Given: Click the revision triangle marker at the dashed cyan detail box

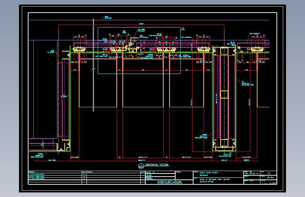Looking at the screenshot, I should click(x=183, y=29).
